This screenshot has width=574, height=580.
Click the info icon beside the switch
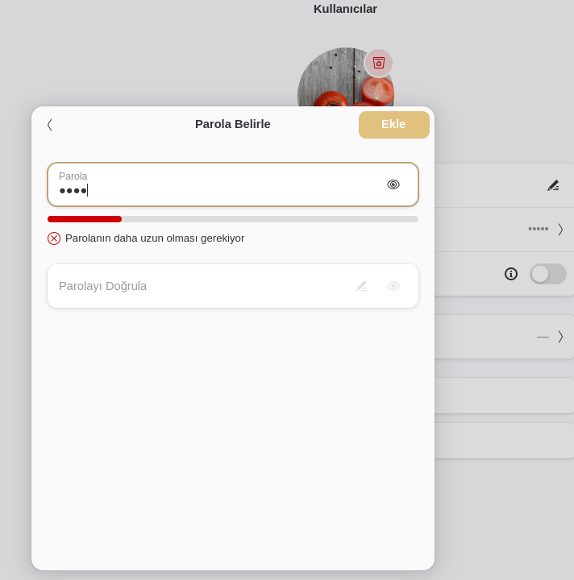511,274
